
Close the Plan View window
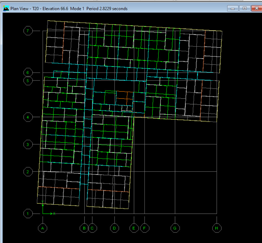[x=257, y=9]
